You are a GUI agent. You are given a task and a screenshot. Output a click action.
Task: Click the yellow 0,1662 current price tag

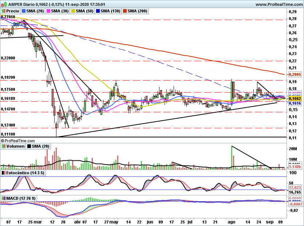point(294,98)
